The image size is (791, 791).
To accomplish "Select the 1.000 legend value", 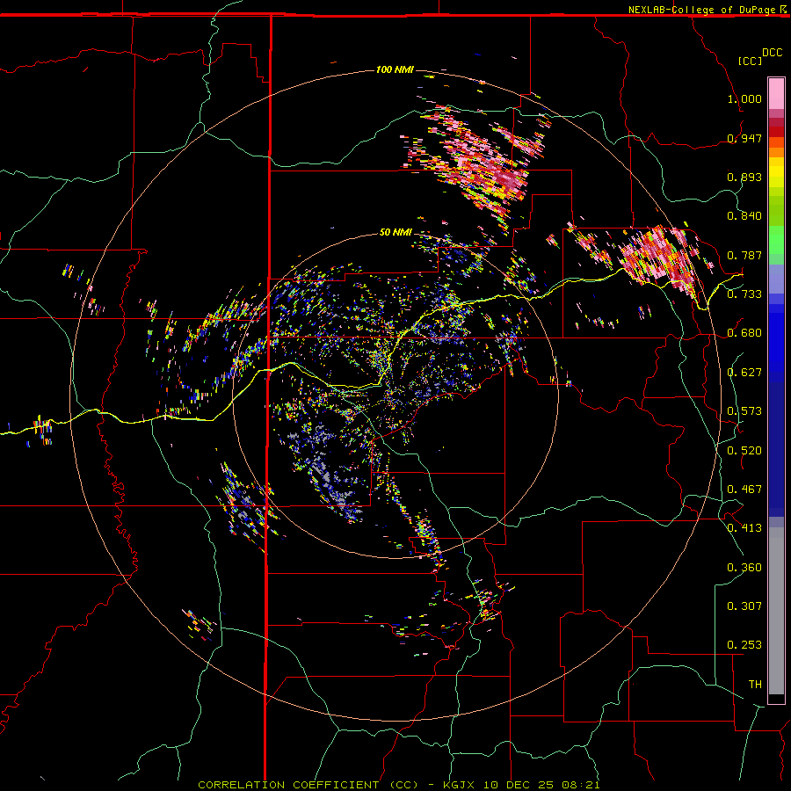I will point(744,98).
